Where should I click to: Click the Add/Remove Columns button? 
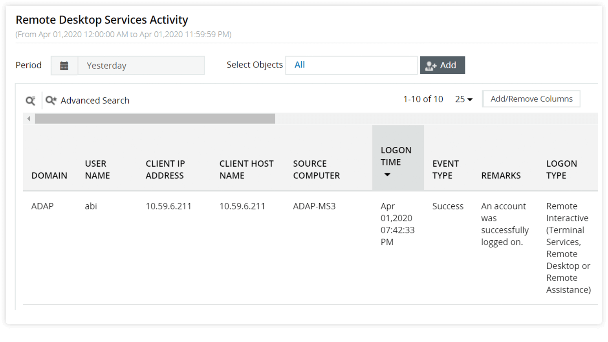(x=531, y=98)
